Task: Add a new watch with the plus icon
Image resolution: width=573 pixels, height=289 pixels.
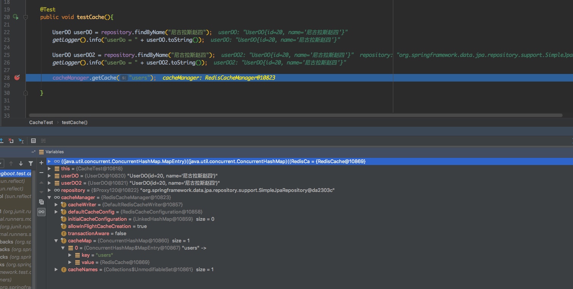Action: point(41,163)
